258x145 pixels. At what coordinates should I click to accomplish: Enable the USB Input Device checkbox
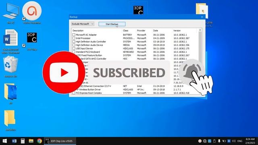[x=74, y=48]
